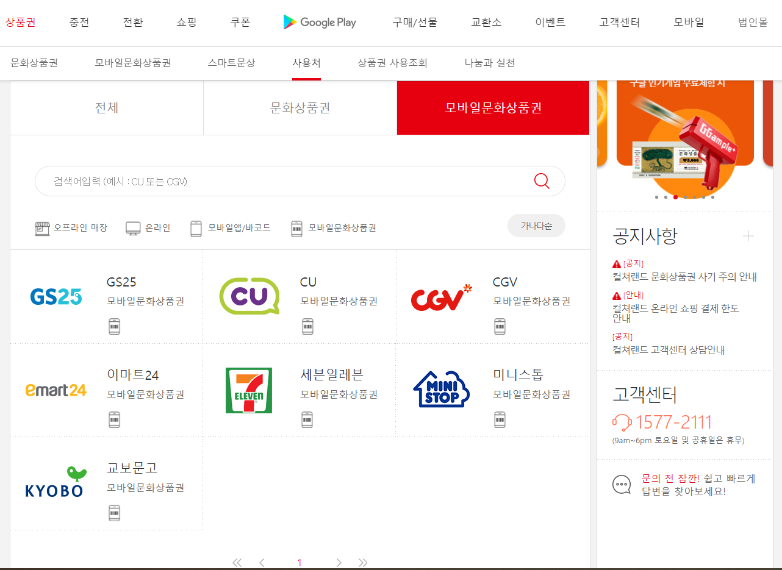Open the 문화상품권 submenu item
This screenshot has height=570, width=782.
[x=34, y=63]
